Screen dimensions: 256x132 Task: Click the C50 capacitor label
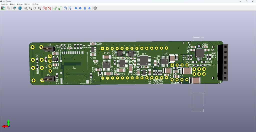click(205, 45)
